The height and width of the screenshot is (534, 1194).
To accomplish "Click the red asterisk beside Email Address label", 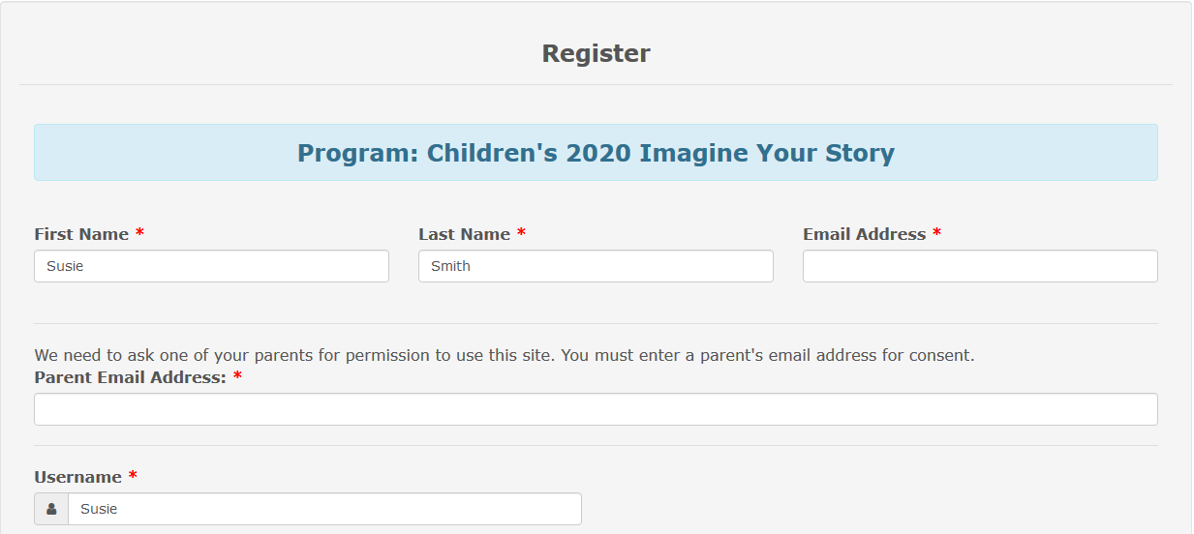I will [936, 233].
